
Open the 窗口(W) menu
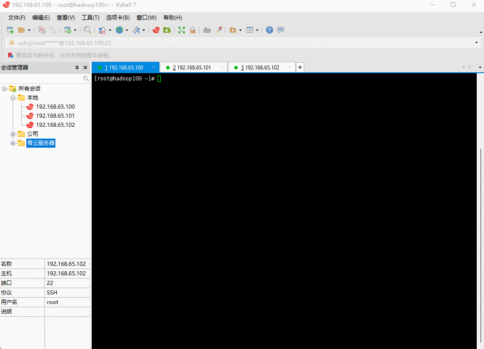tap(147, 18)
